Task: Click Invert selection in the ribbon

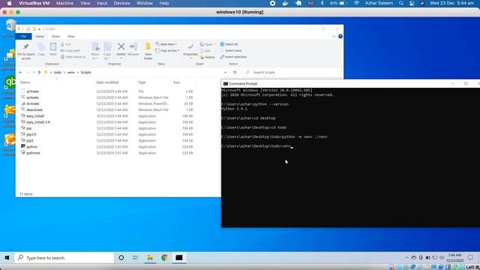Action: coord(233,57)
